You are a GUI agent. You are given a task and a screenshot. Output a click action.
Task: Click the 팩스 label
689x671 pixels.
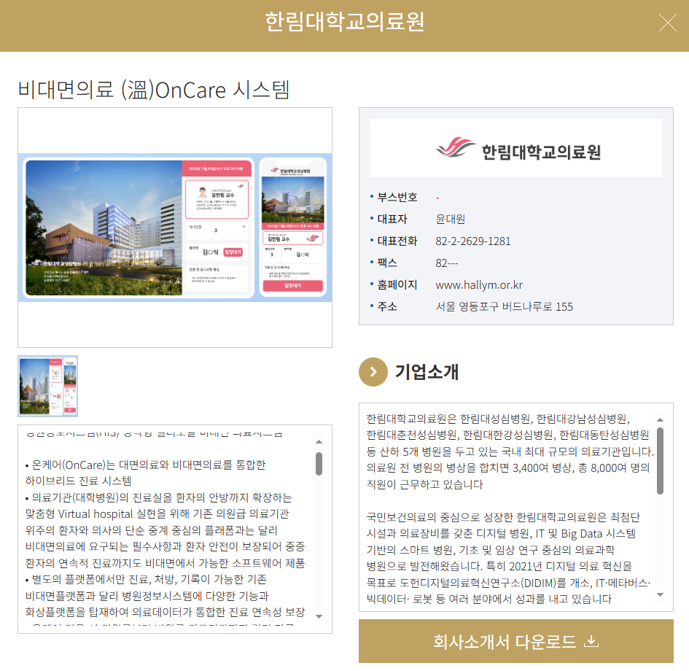tap(387, 263)
